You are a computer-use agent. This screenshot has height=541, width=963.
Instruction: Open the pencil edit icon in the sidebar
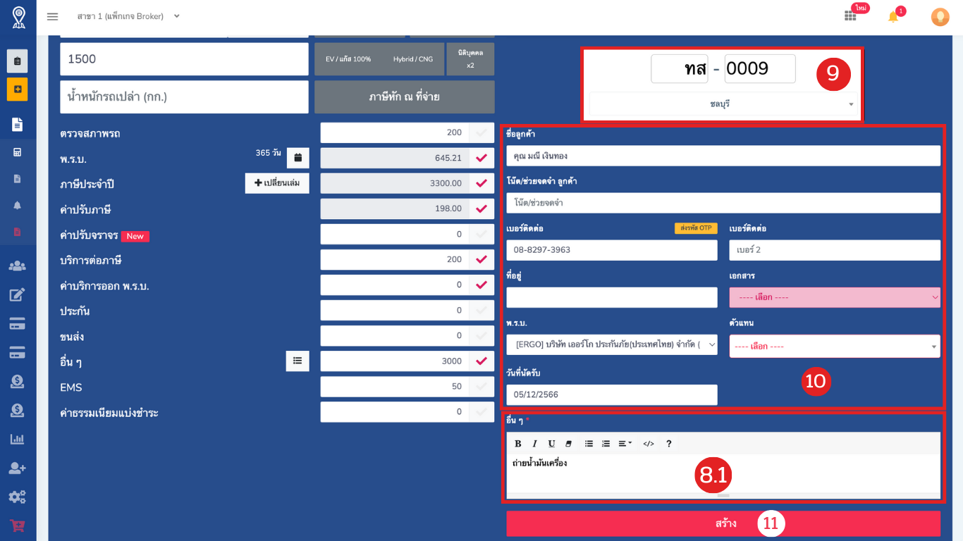point(18,294)
